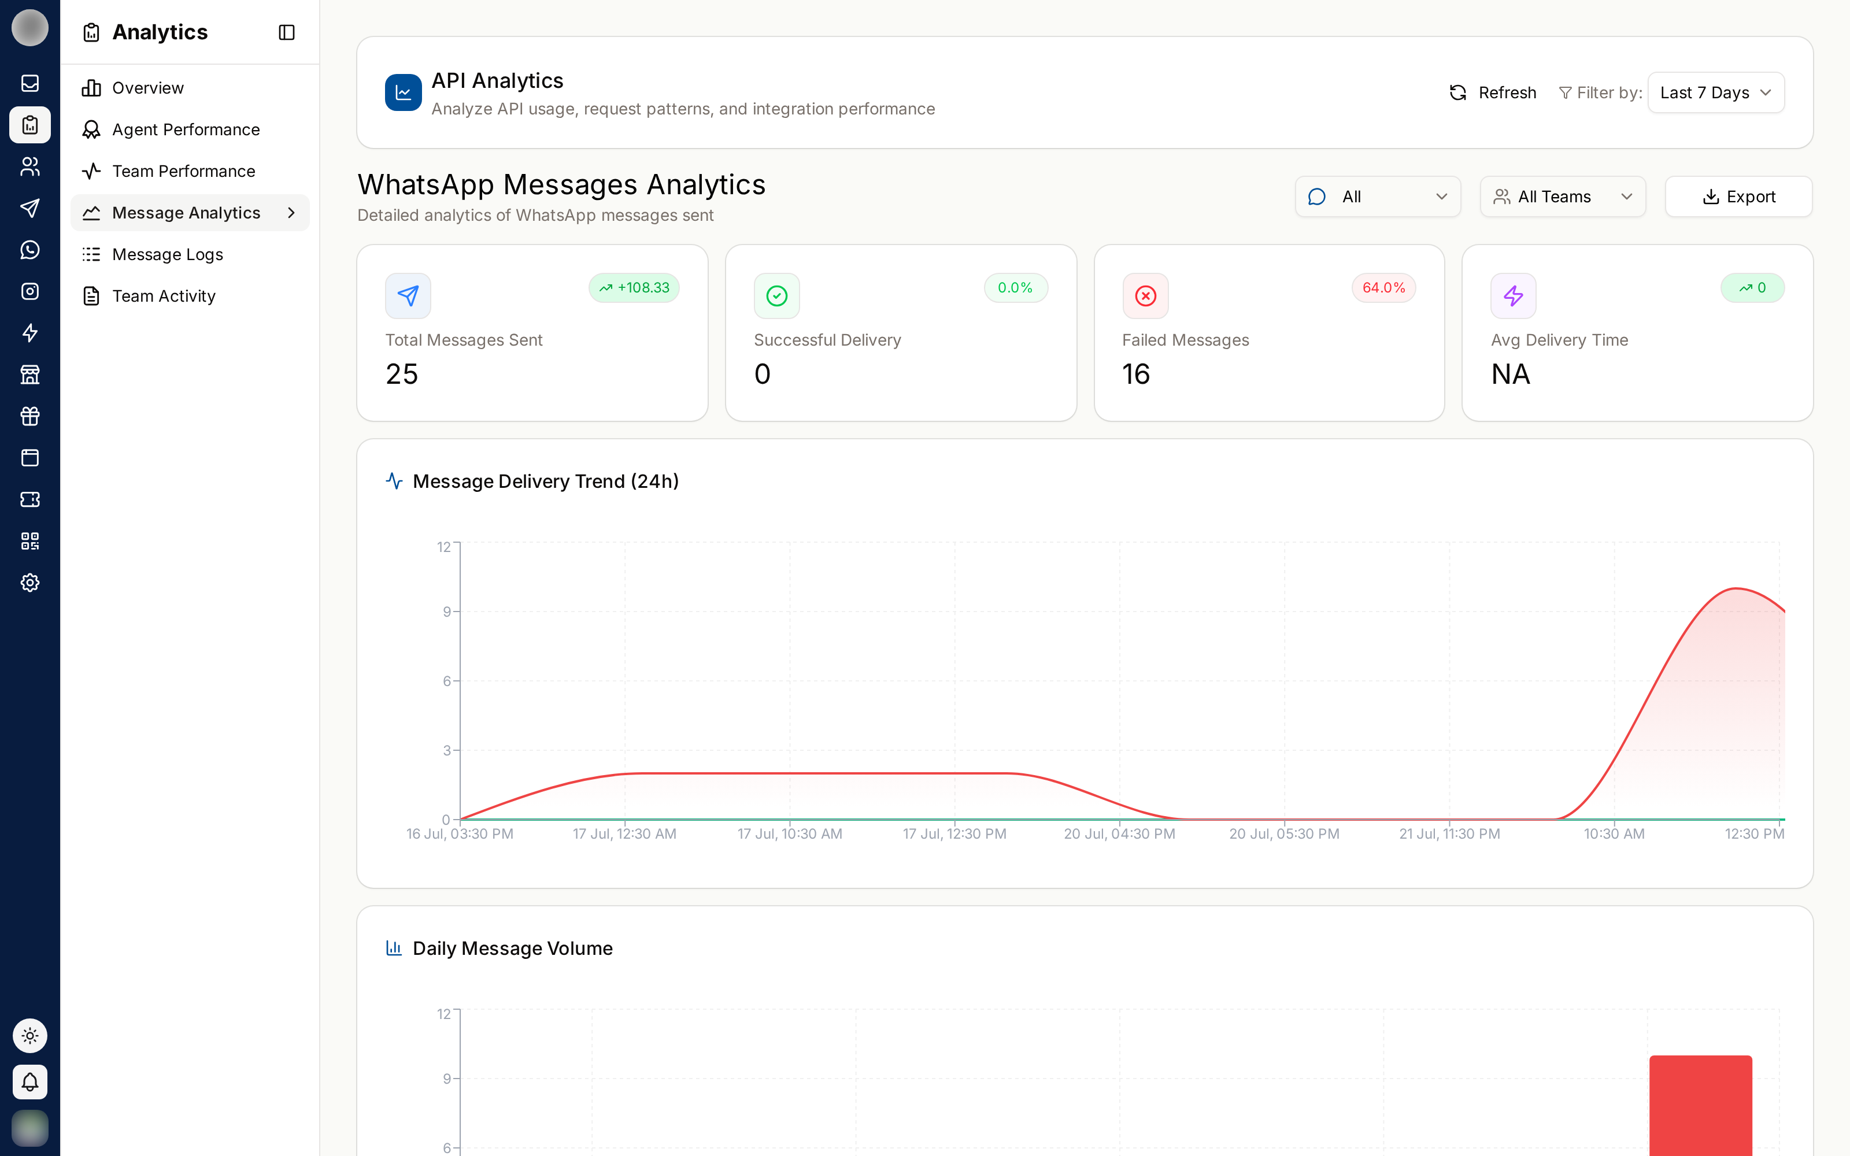This screenshot has height=1156, width=1850.
Task: Click the 64.0% failure badge
Action: [x=1383, y=287]
